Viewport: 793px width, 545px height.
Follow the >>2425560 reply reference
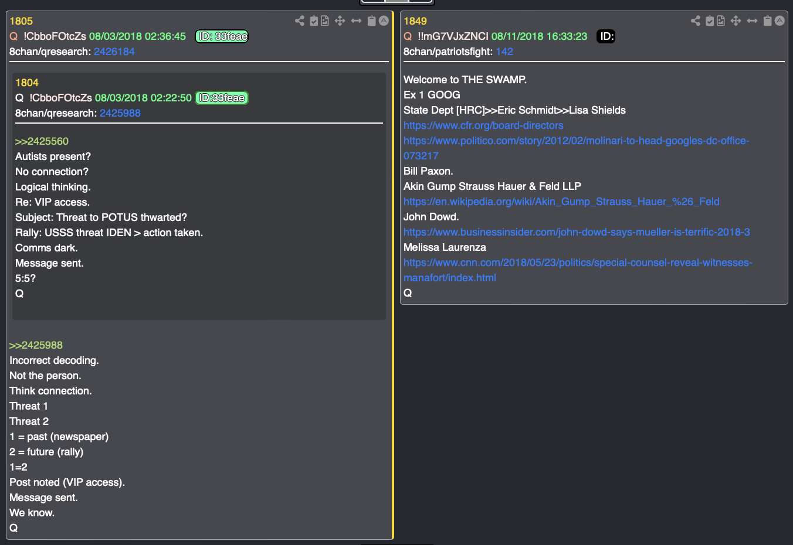point(42,141)
